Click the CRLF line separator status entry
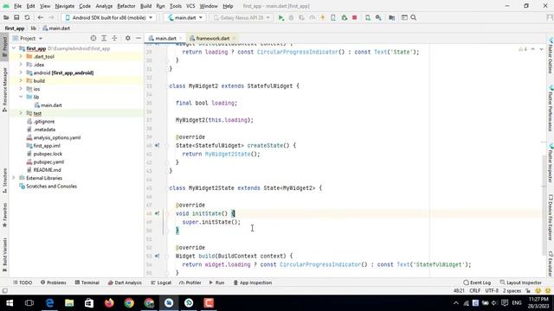 [475, 291]
